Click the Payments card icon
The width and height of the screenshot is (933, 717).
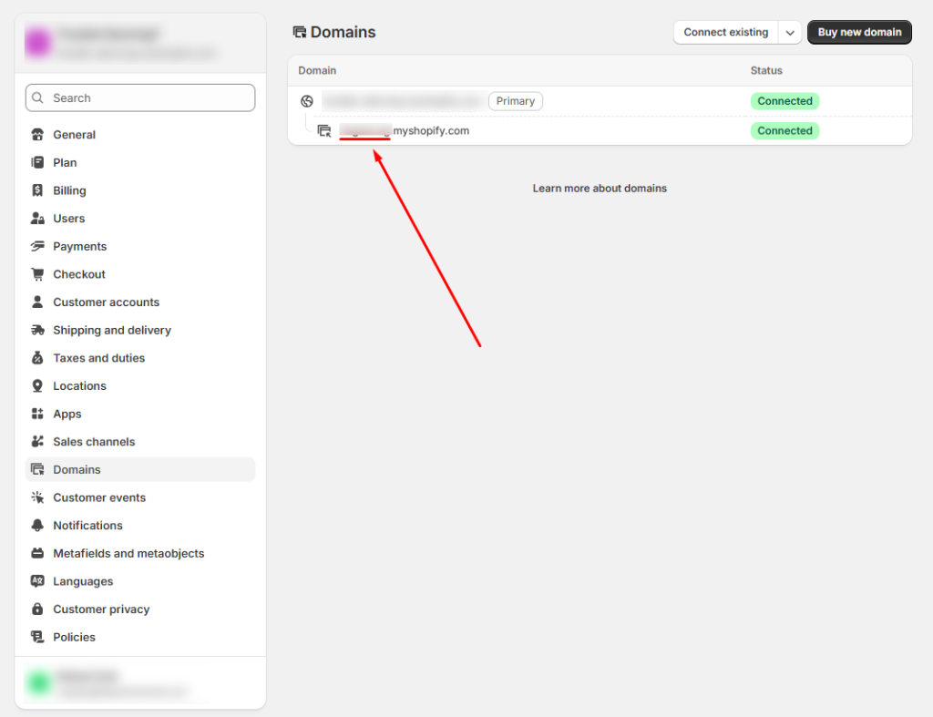(37, 246)
